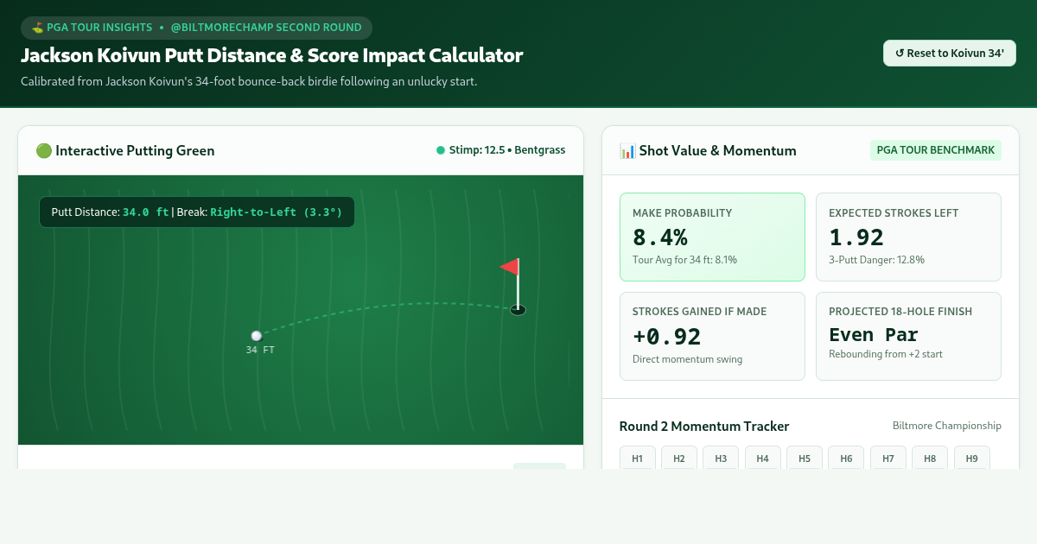Screen dimensions: 1037x544
Task: Select the H9 hole chip
Action: tap(972, 459)
